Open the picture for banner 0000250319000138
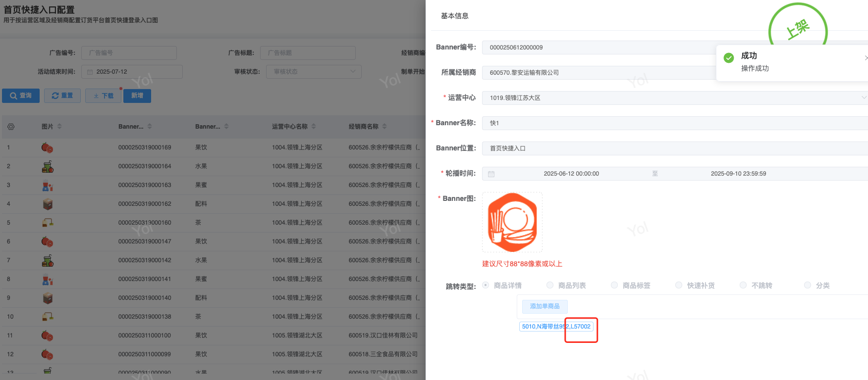Image resolution: width=868 pixels, height=380 pixels. tap(47, 317)
